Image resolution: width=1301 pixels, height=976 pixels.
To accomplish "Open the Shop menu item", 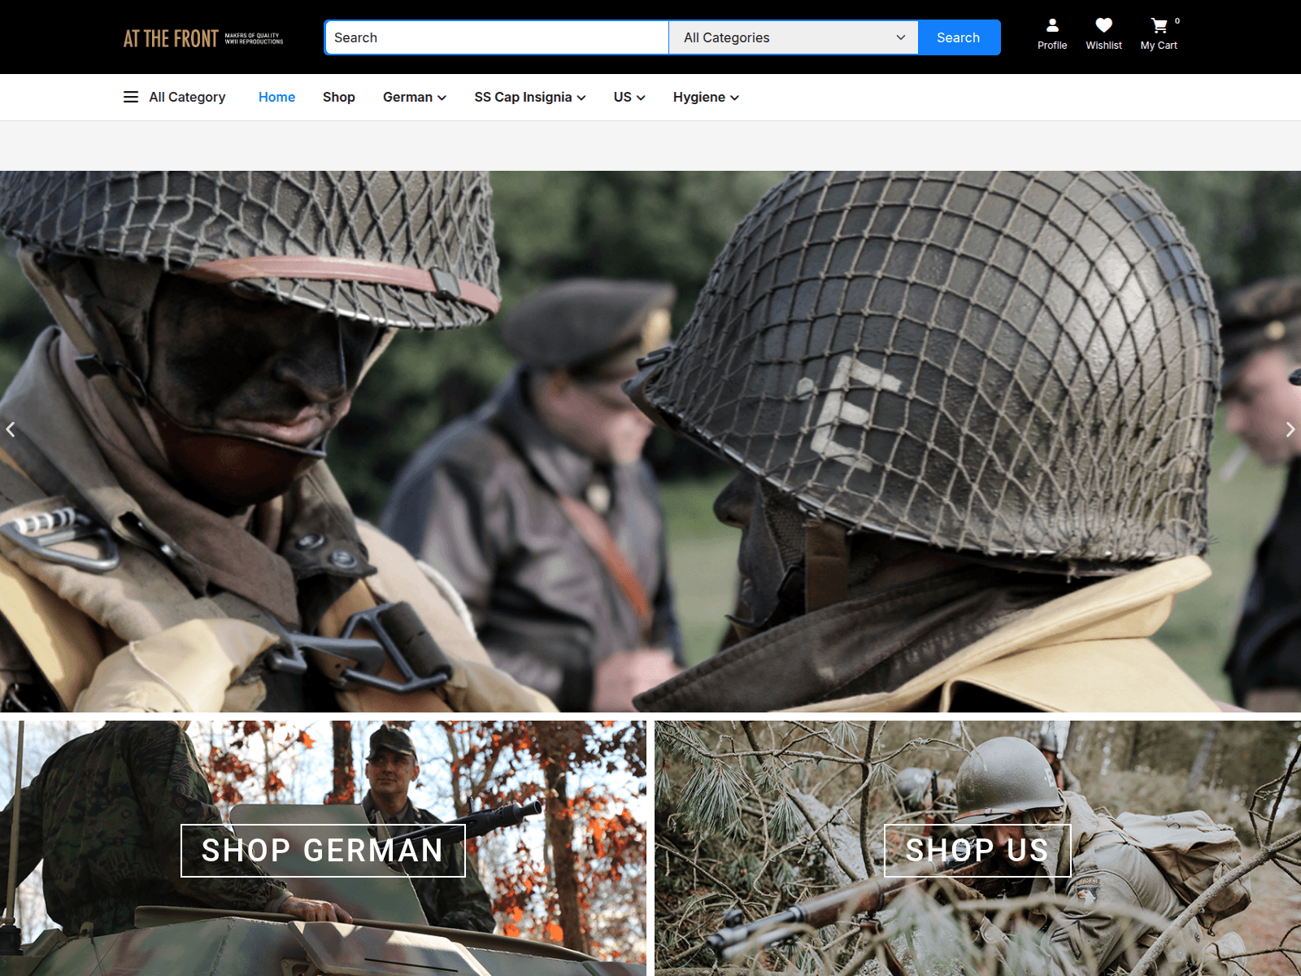I will tap(339, 97).
